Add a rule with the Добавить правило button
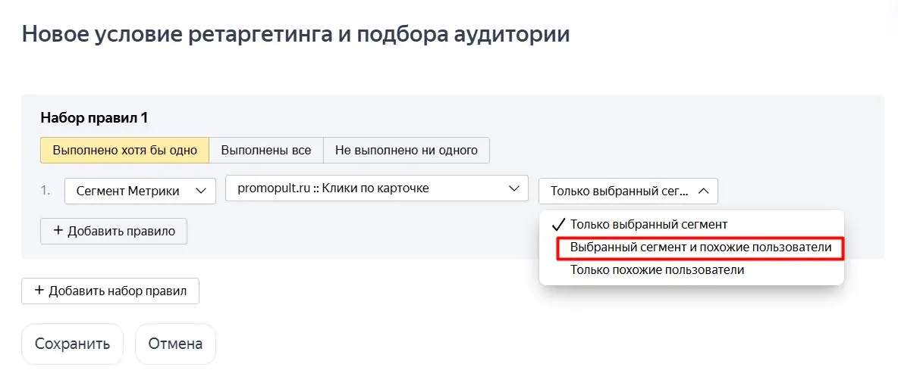898x386 pixels. point(114,231)
